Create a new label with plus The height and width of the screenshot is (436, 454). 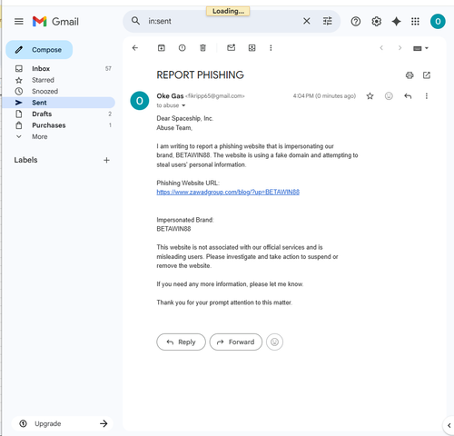(x=106, y=160)
